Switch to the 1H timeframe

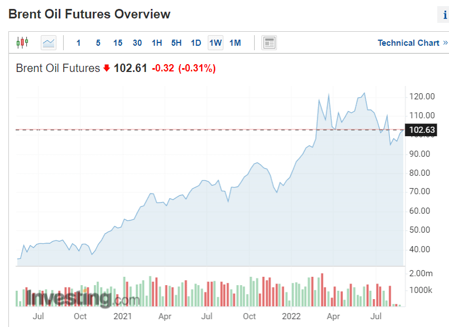tap(157, 42)
